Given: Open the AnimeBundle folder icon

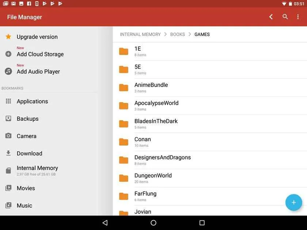Looking at the screenshot, I should click(124, 88).
